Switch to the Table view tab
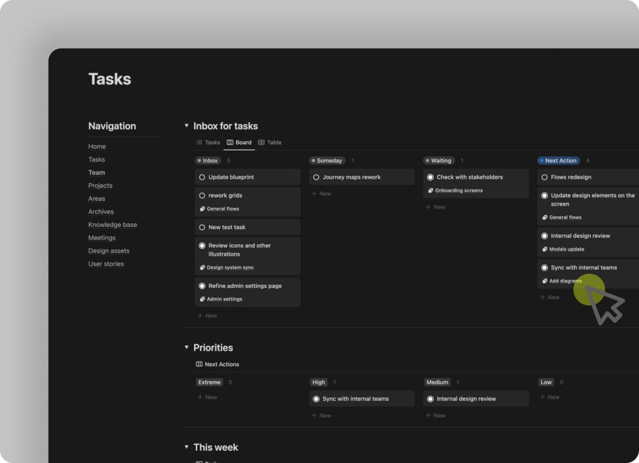Viewport: 639px width, 463px height. [270, 142]
